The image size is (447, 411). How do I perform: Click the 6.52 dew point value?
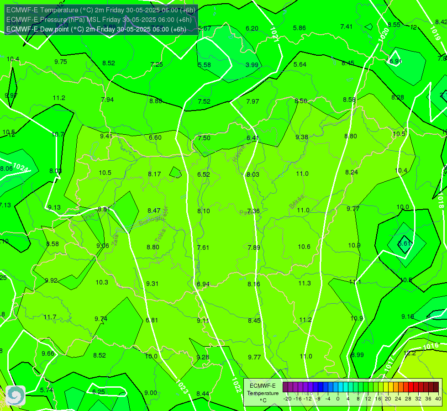pyautogui.click(x=204, y=174)
